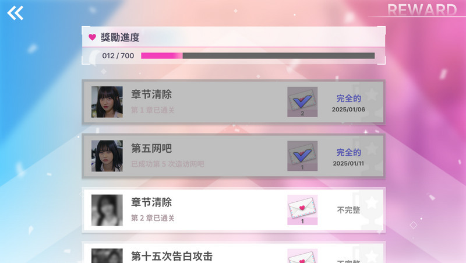
Task: Click the 不完整 status for chapter 2
Action: coord(348,210)
